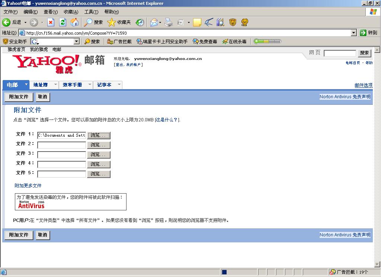Expand the 电邮 tab dropdown arrow

[x=26, y=85]
